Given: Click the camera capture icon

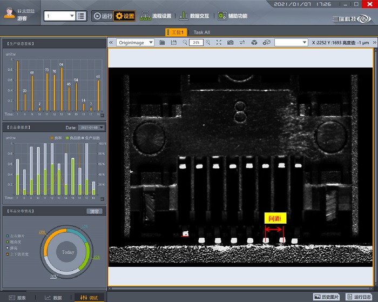Looking at the screenshot, I should pyautogui.click(x=231, y=42).
